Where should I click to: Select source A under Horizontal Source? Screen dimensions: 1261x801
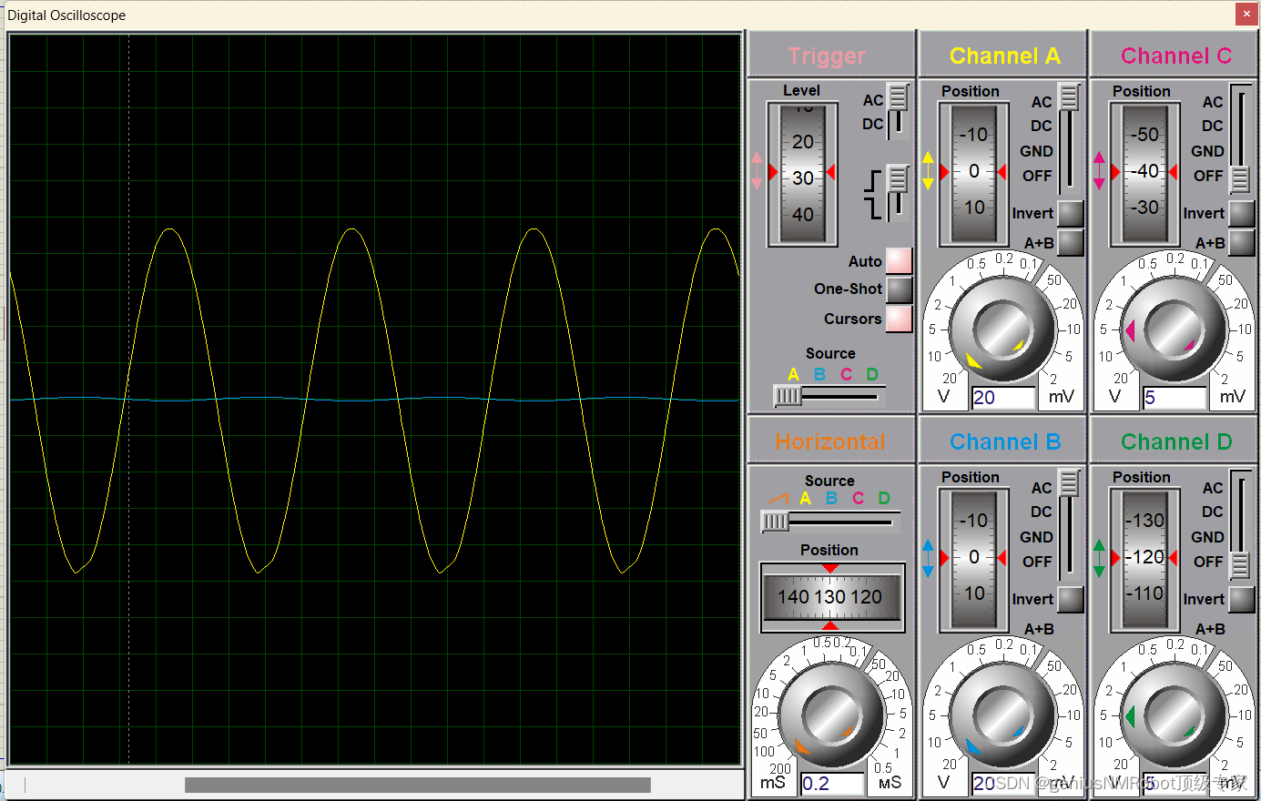pos(805,498)
